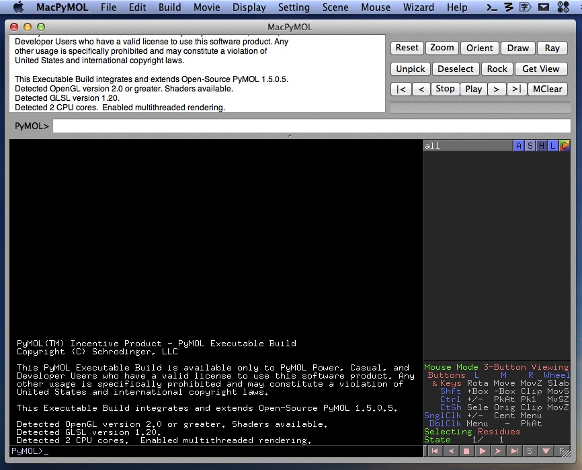Viewport: 582px width, 470px height.
Task: Click the zigzag menu bar status icon
Action: (509, 7)
